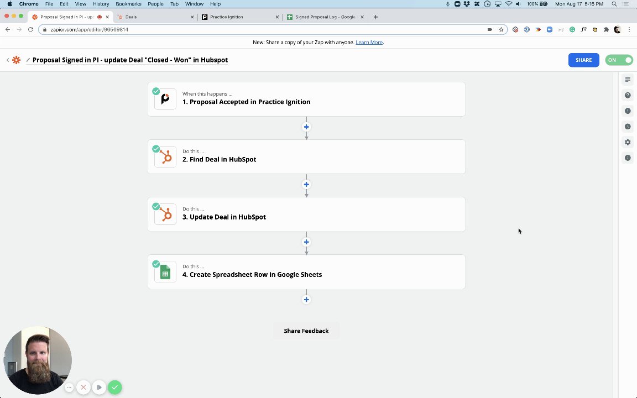
Task: Click the webcam video thumbnail
Action: click(x=38, y=360)
